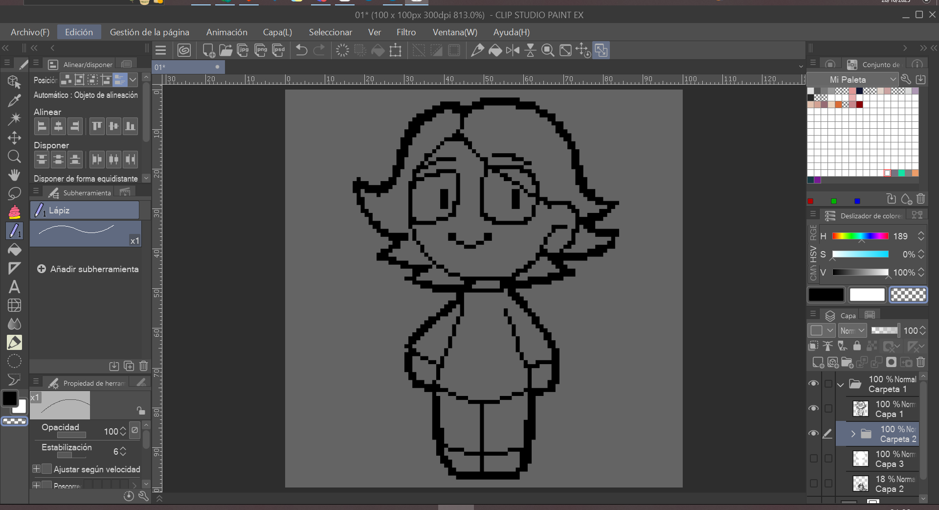Hide the Capa 1 layer
This screenshot has height=510, width=939.
pyautogui.click(x=813, y=408)
